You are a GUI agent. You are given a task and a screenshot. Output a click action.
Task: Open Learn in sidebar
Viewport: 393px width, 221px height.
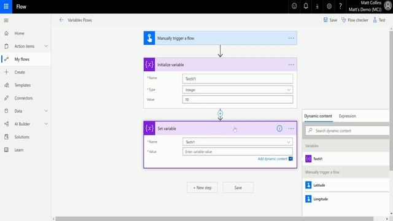[19, 150]
